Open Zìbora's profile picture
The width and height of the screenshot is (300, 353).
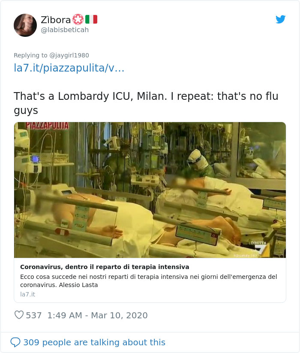(25, 25)
